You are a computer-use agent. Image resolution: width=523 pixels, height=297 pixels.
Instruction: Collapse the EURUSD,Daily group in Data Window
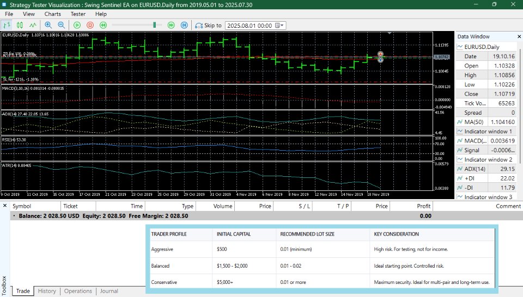point(460,47)
